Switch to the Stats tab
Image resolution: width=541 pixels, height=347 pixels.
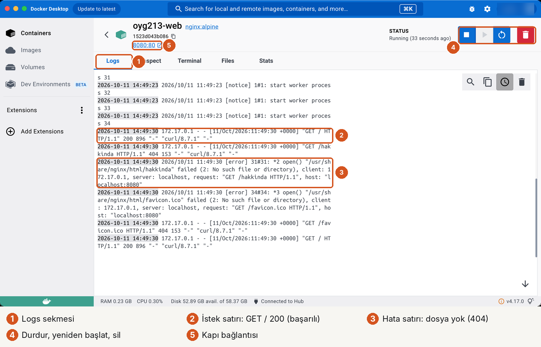pyautogui.click(x=266, y=61)
